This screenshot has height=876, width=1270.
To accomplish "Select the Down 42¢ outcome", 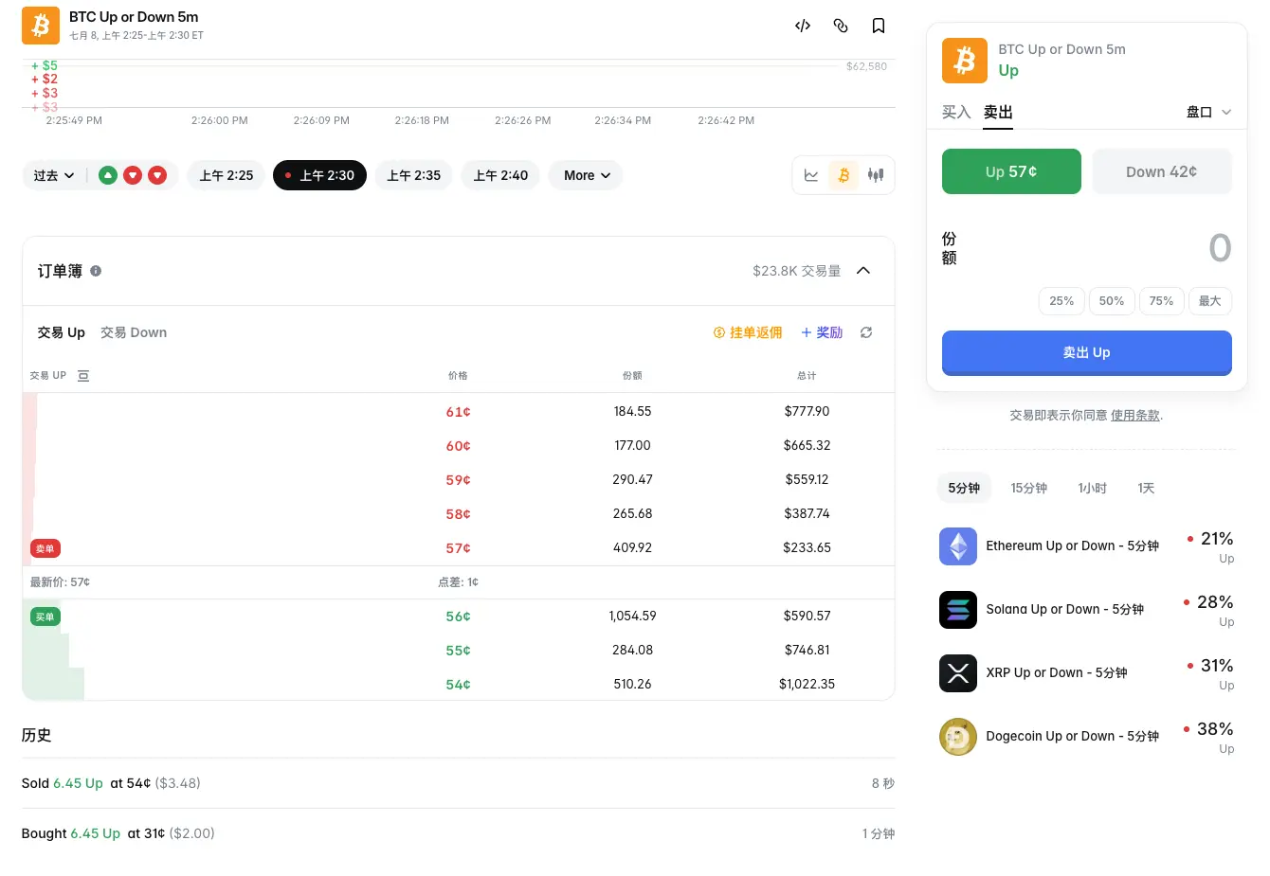I will click(1162, 171).
